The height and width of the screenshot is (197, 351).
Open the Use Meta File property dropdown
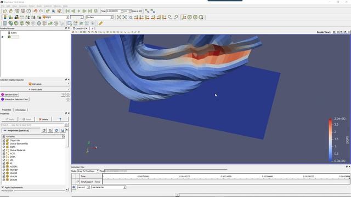(109, 187)
